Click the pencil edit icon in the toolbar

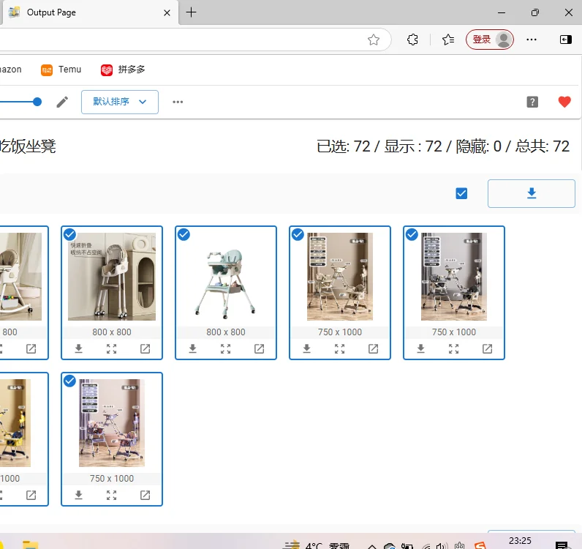tap(62, 102)
